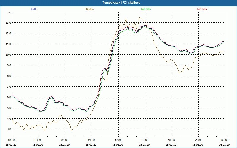The width and height of the screenshot is (237, 148).
Task: Click the '21:00' time axis label
Action: tap(198, 140)
